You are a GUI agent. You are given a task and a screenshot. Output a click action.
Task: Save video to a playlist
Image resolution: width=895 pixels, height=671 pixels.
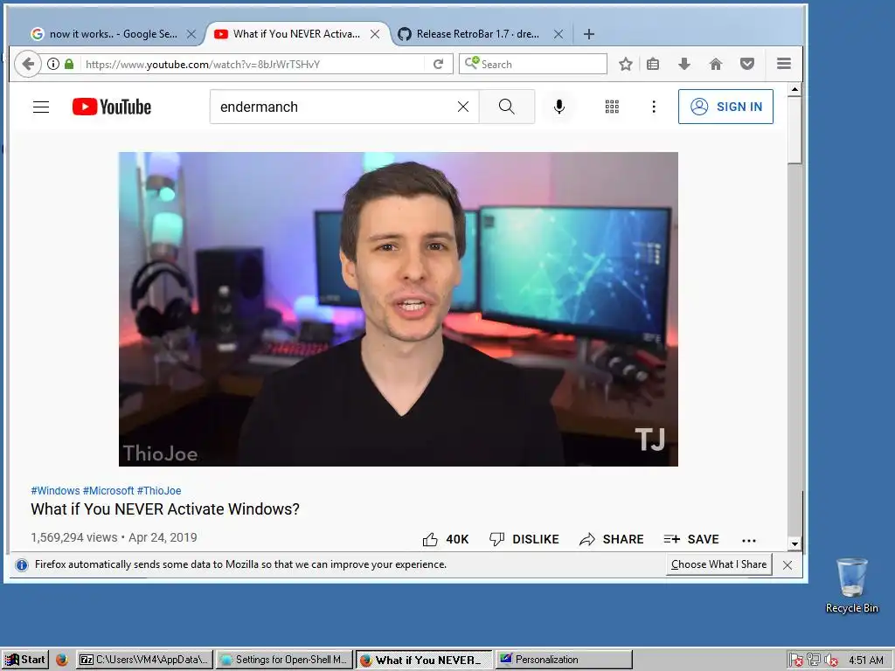pos(691,539)
